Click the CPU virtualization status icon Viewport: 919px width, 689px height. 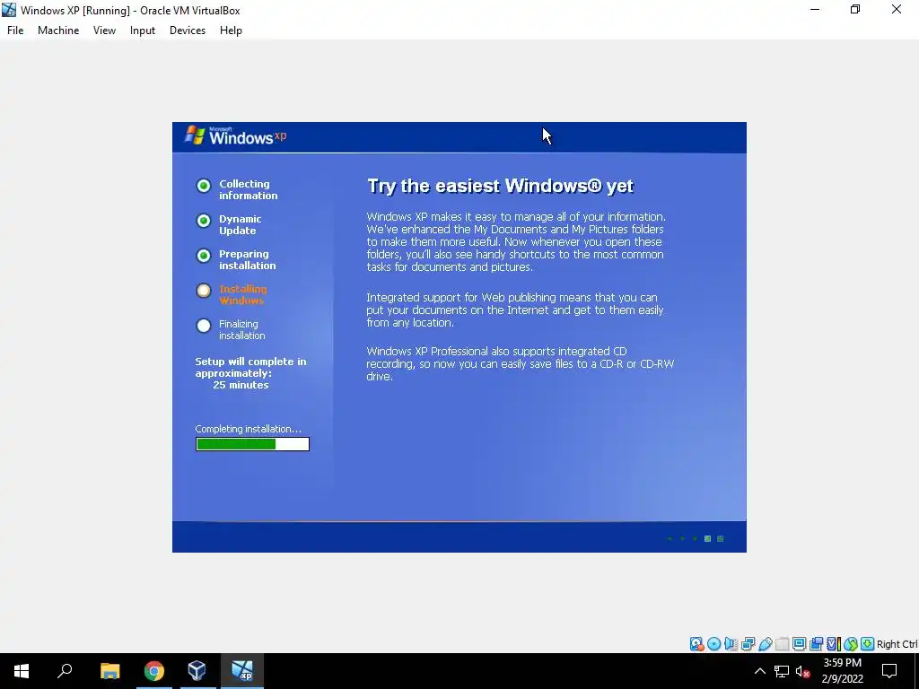pyautogui.click(x=834, y=644)
